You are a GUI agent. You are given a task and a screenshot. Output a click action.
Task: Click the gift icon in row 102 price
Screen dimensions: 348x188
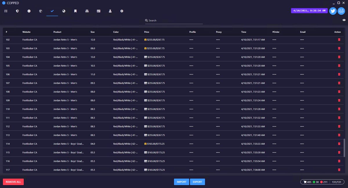pyautogui.click(x=146, y=40)
